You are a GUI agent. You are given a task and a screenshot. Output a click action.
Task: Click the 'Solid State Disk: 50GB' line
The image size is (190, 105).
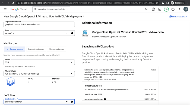93,94
